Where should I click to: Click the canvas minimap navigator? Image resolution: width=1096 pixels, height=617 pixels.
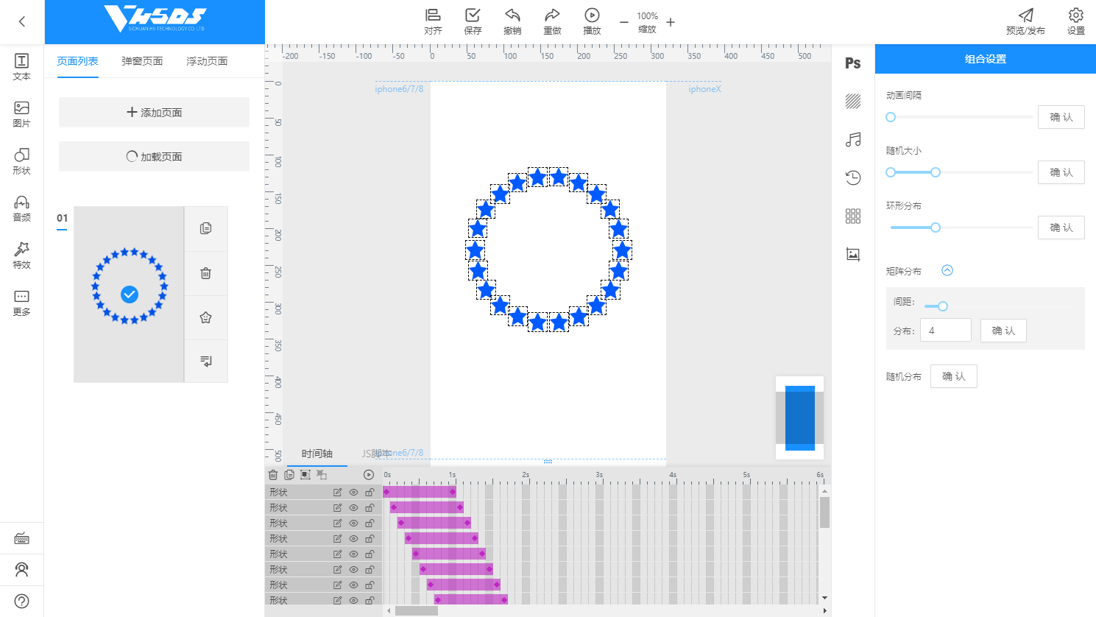tap(799, 417)
